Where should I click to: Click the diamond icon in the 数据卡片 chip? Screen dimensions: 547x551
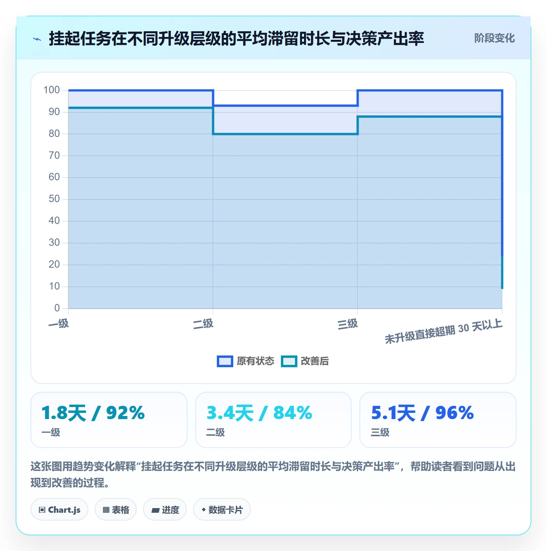[204, 510]
